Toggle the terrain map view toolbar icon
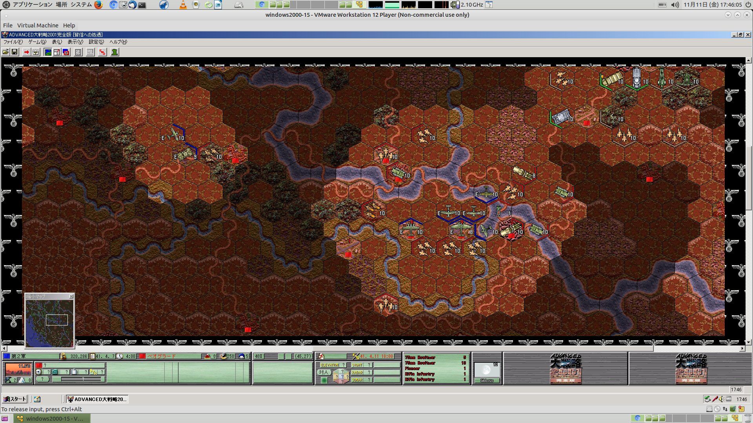The image size is (753, 423). [48, 52]
